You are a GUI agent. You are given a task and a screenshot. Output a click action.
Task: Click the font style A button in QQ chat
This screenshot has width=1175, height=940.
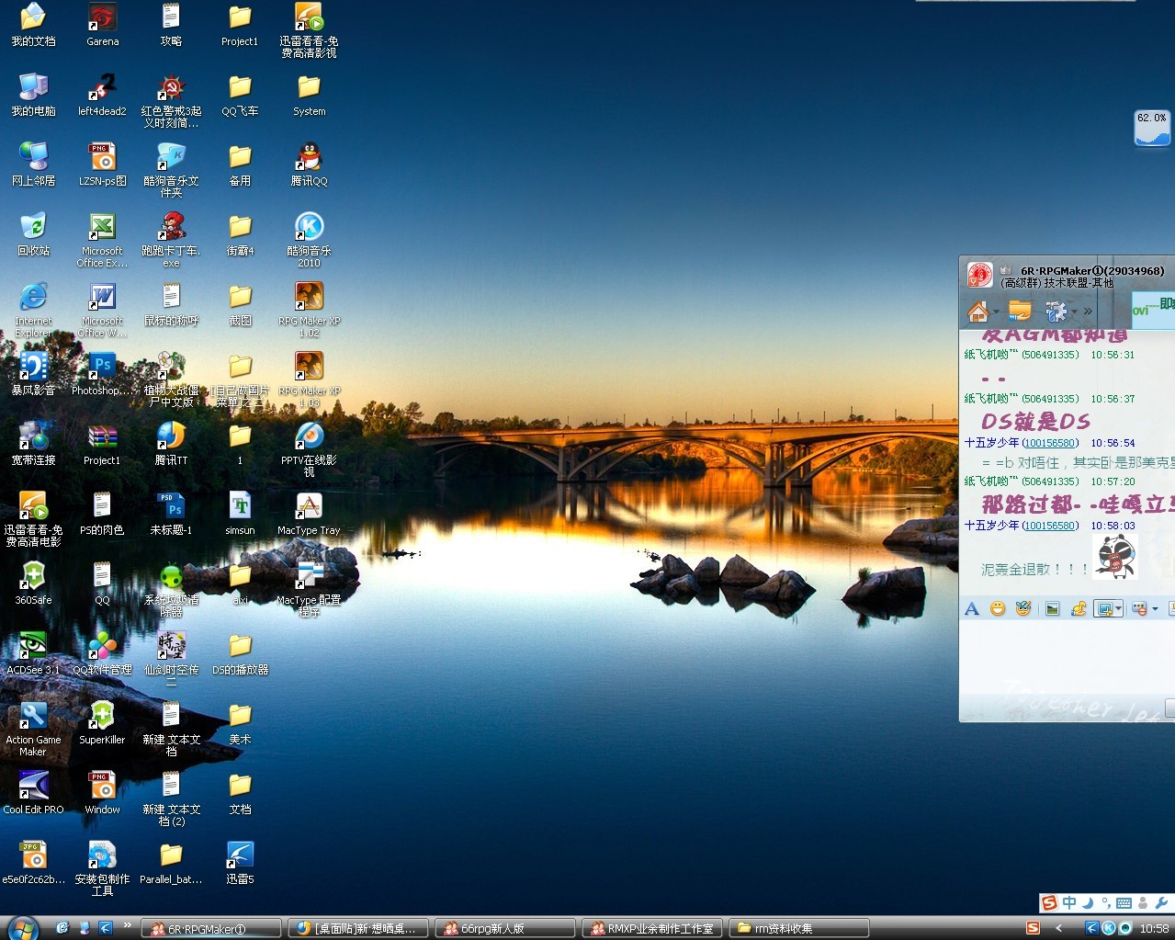972,609
